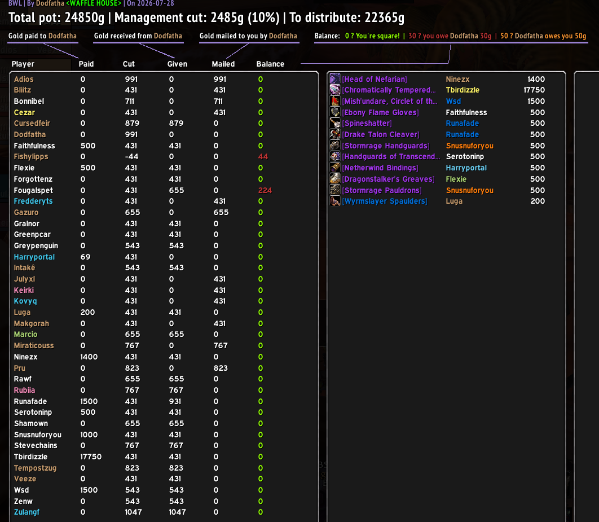Image resolution: width=599 pixels, height=522 pixels.
Task: Select player Kovyq in the list
Action: point(25,301)
